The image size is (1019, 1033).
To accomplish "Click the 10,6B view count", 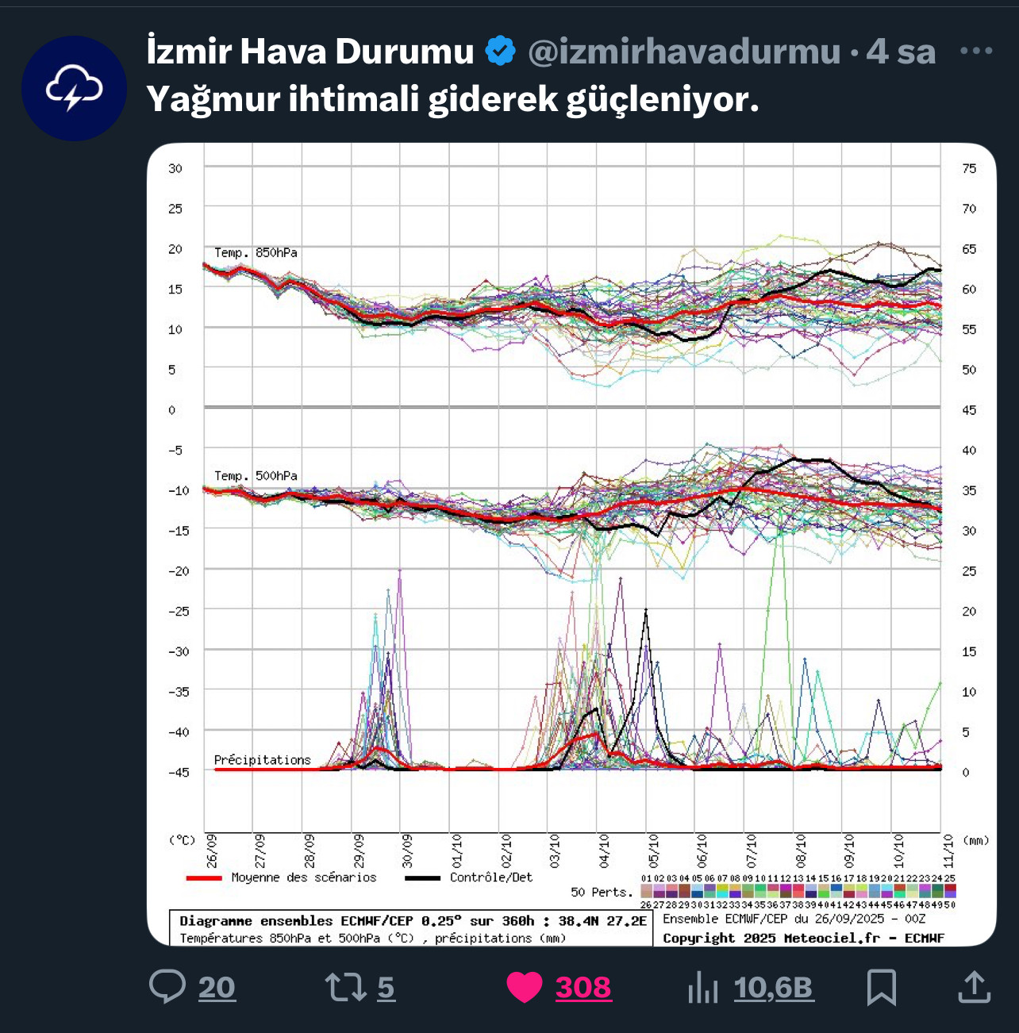I will click(774, 988).
